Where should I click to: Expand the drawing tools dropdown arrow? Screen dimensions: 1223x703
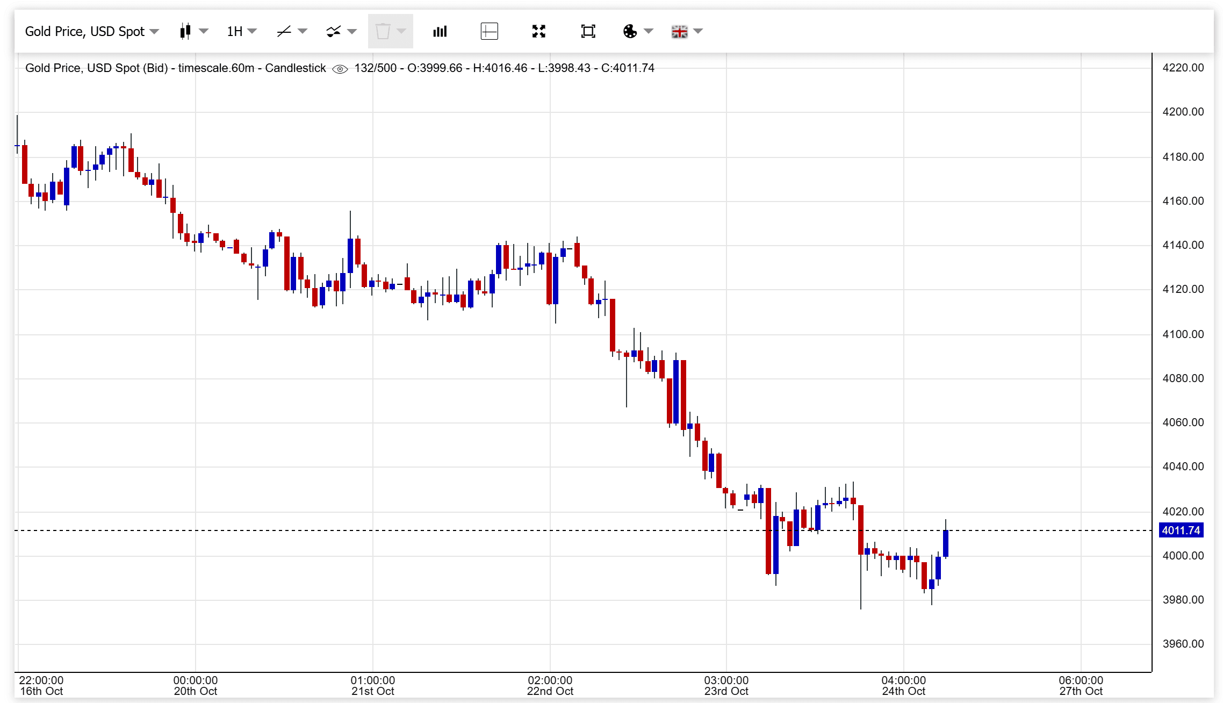pyautogui.click(x=303, y=31)
